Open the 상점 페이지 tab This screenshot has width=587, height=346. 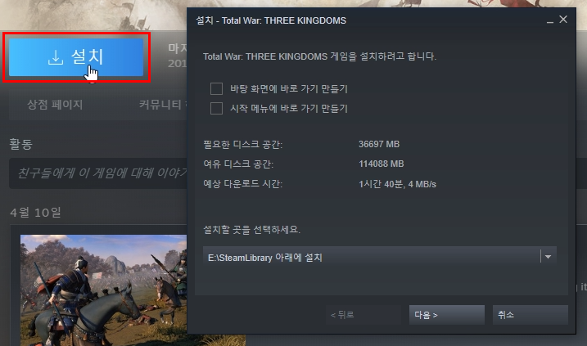55,105
